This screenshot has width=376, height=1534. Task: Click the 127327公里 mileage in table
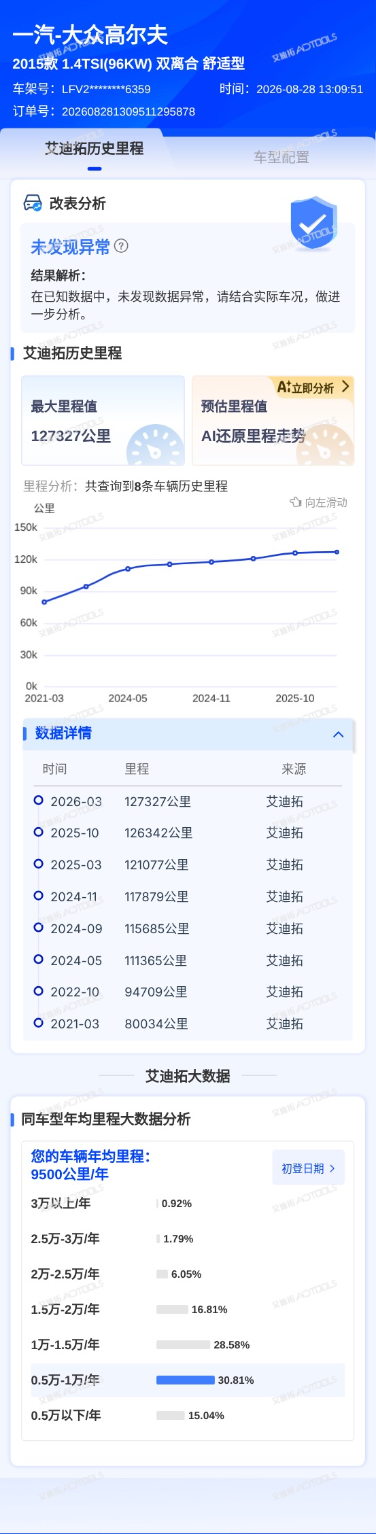click(x=158, y=802)
